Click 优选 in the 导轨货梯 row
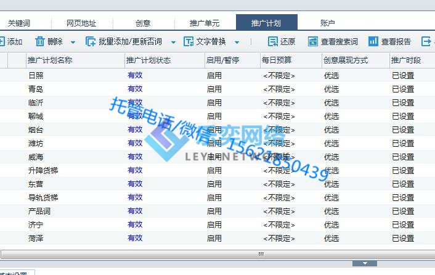 (x=331, y=198)
